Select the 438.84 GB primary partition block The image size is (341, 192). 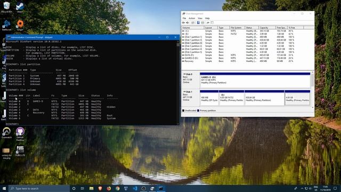(x=264, y=98)
